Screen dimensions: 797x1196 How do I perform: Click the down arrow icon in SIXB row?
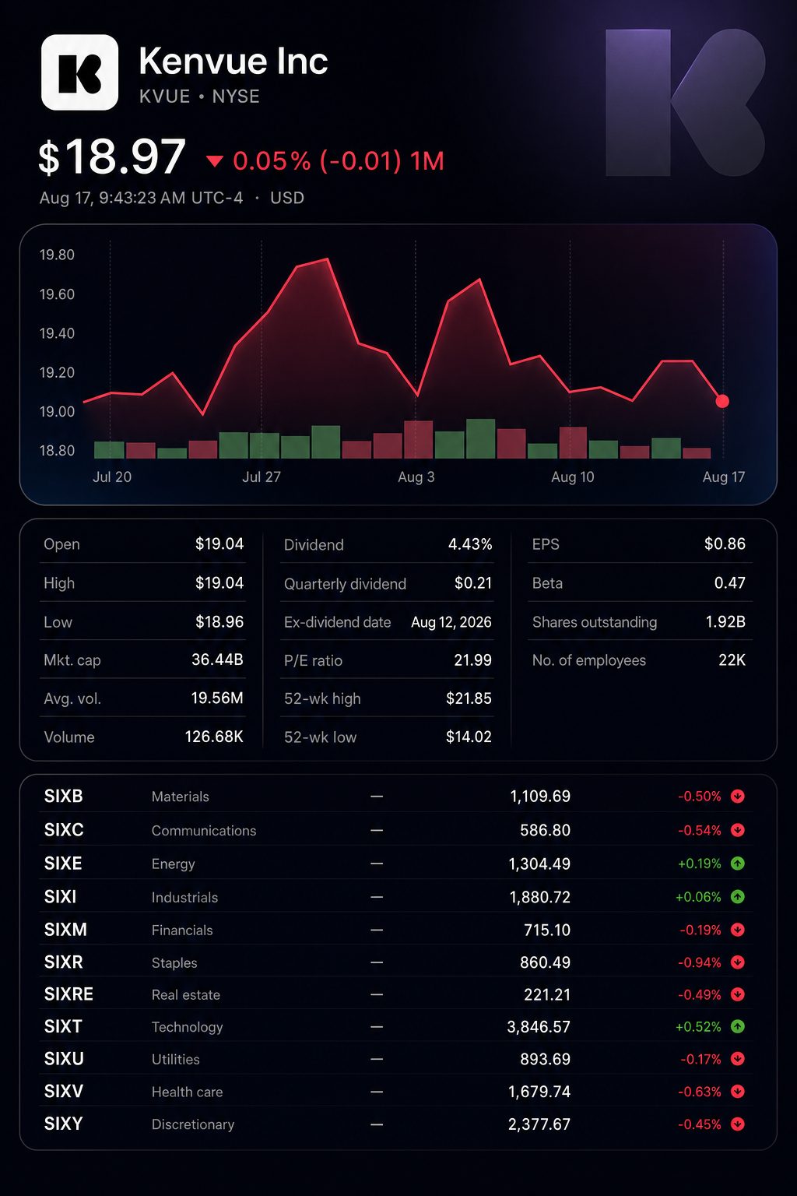[738, 796]
